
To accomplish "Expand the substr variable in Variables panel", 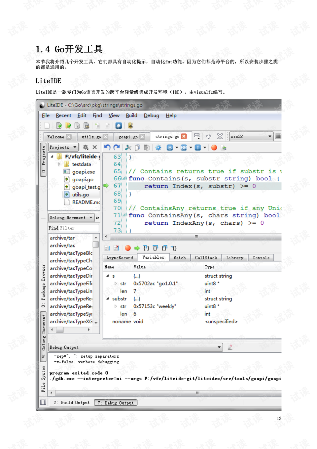I will (x=107, y=298).
